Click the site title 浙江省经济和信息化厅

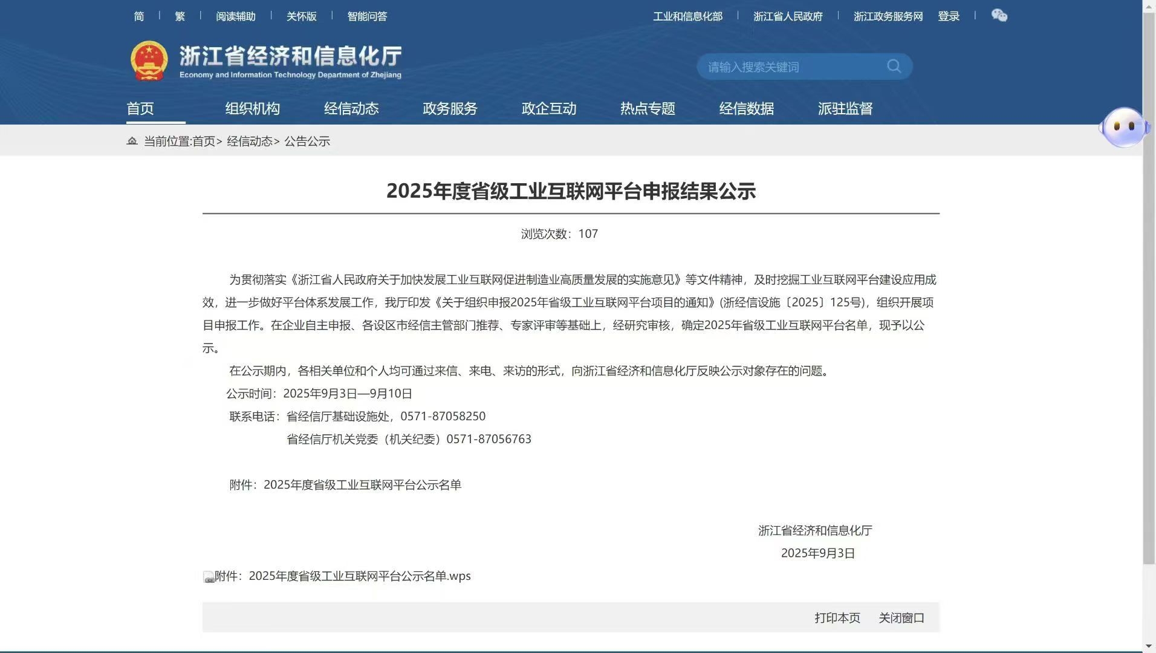[290, 56]
